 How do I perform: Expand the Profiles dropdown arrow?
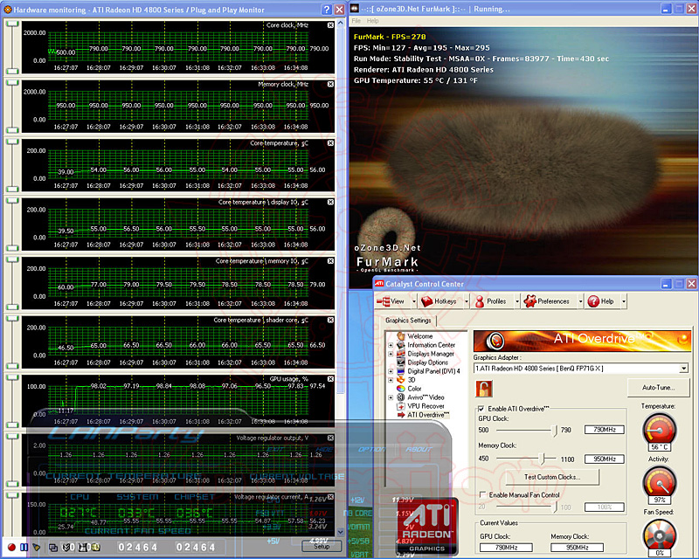tap(517, 302)
